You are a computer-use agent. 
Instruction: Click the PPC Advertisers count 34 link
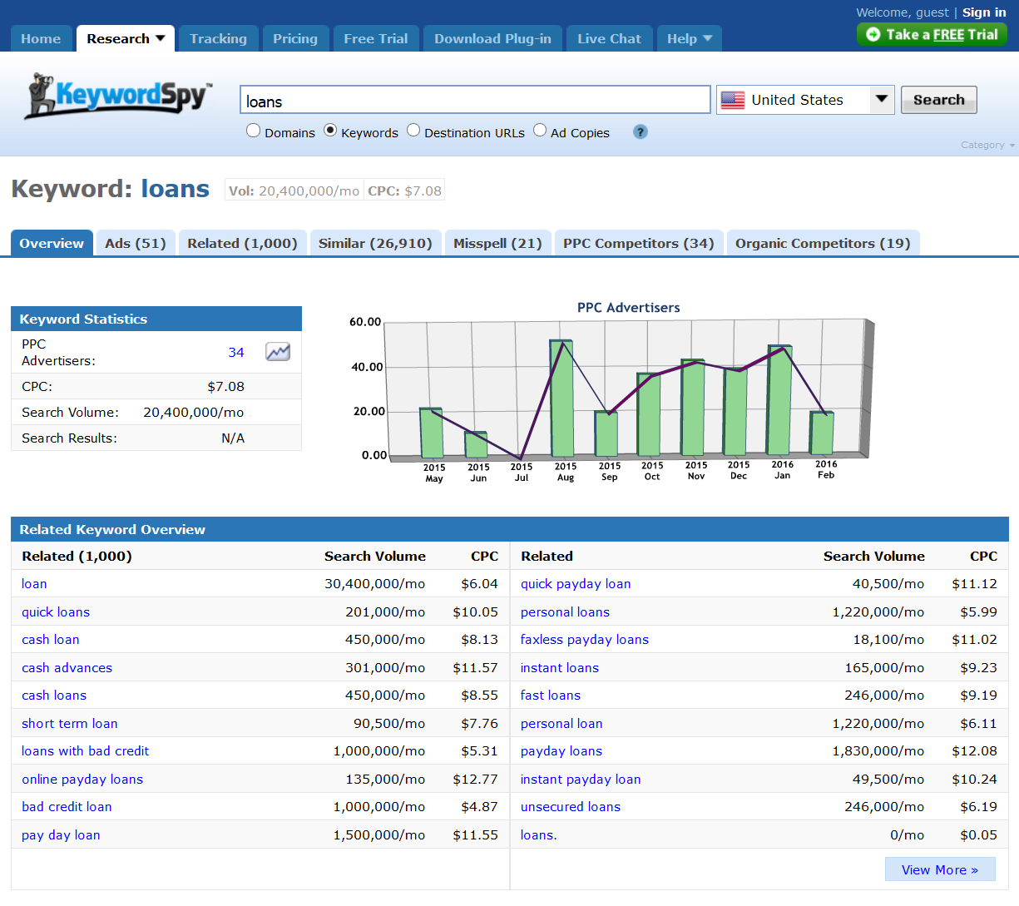[236, 353]
